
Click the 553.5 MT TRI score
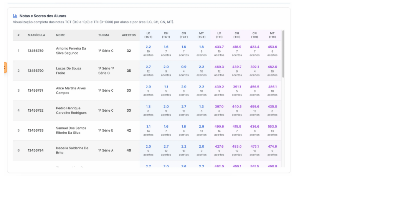(272, 127)
